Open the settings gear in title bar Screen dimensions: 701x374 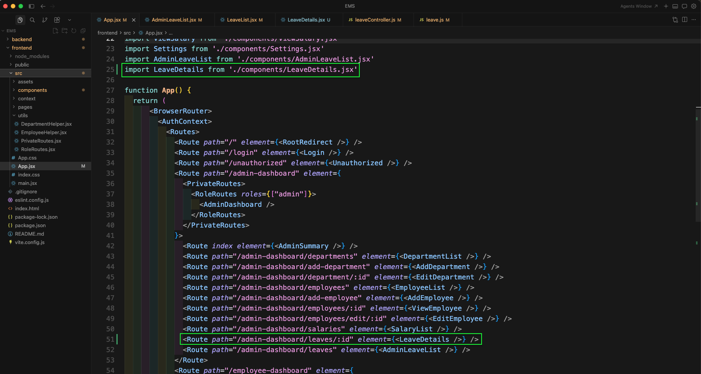coord(694,6)
